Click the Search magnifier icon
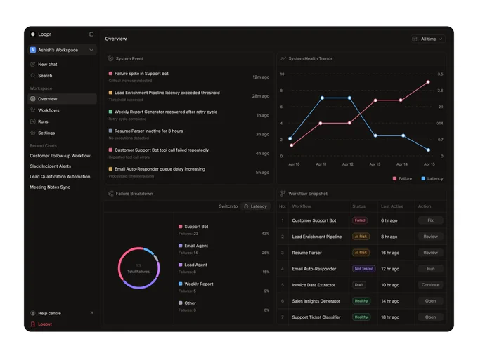Screen dimensions: 478x358 (x=33, y=76)
